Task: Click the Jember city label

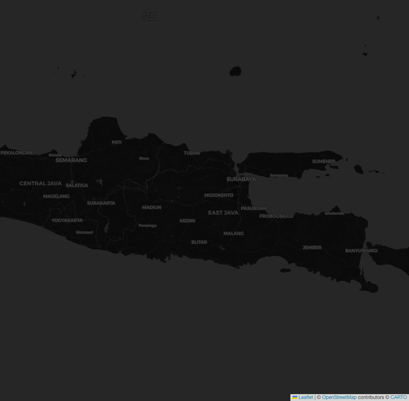Action: 312,247
